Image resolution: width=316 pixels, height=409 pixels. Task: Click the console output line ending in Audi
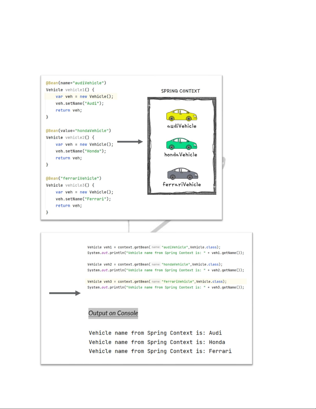[x=155, y=333]
